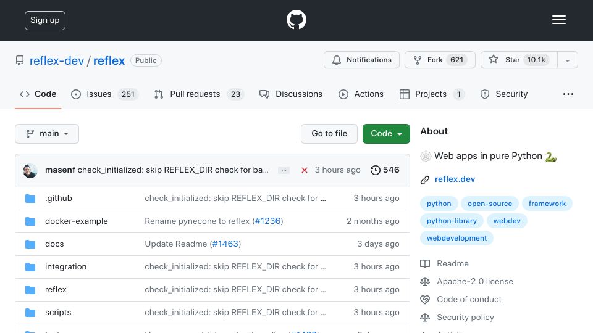Star the reflex repository
This screenshot has width=593, height=333.
click(x=519, y=60)
